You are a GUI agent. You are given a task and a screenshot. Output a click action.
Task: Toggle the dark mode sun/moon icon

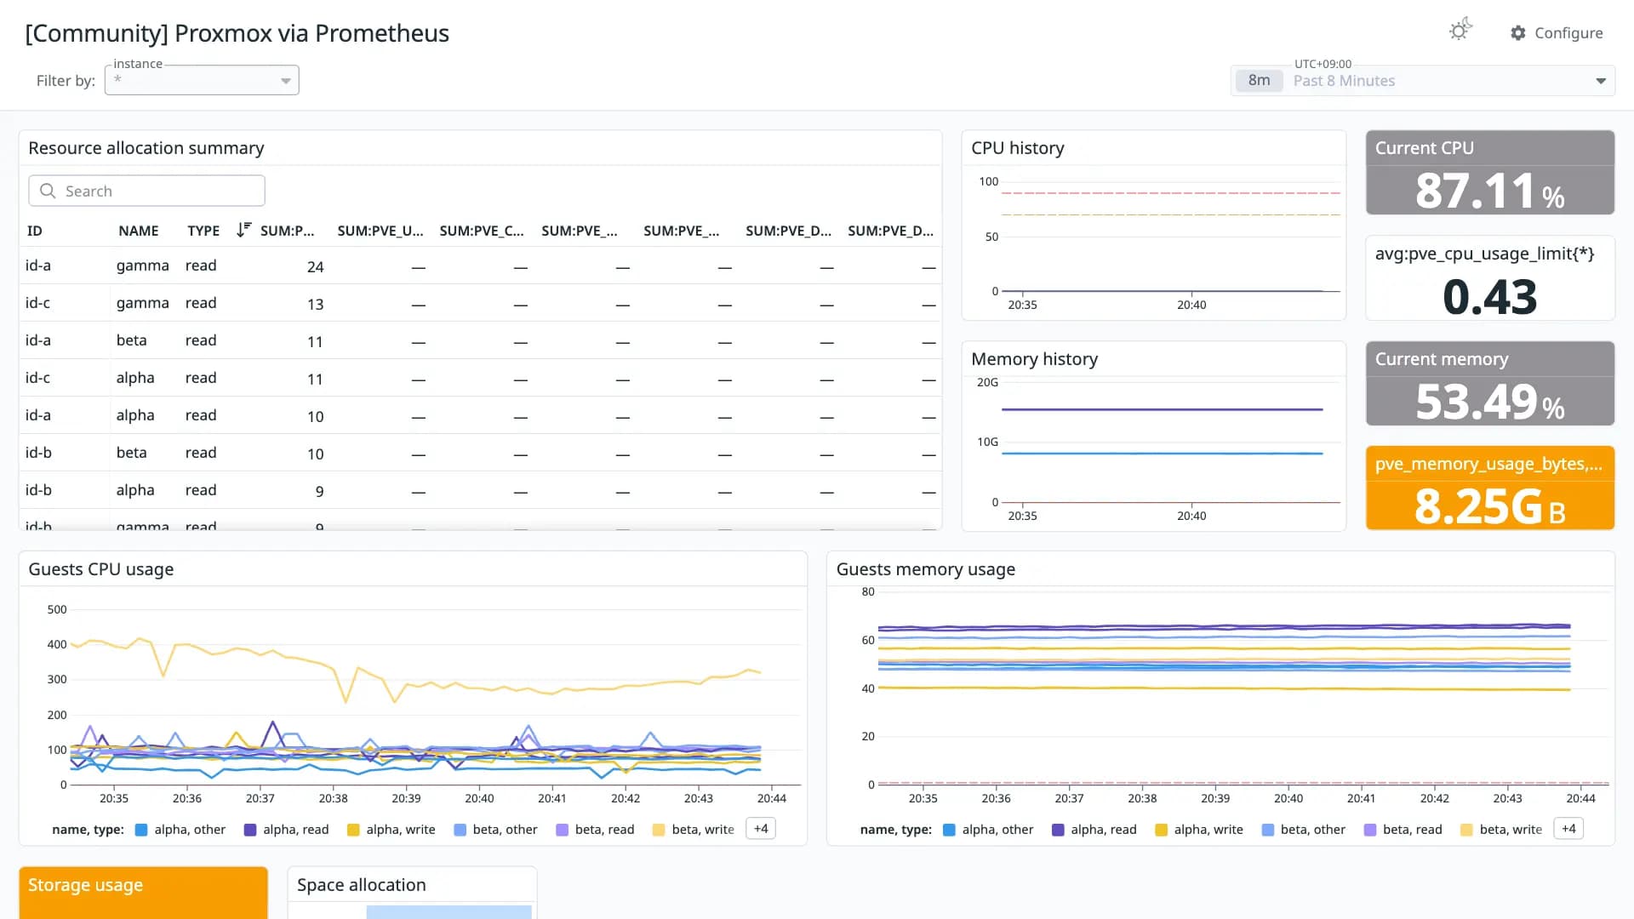[x=1460, y=31]
